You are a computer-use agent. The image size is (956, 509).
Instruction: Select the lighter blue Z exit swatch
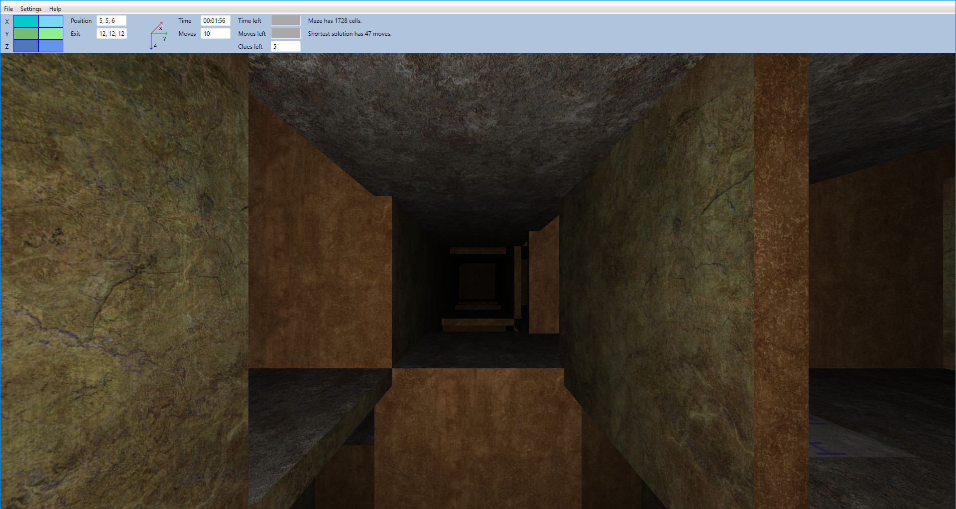pos(50,46)
